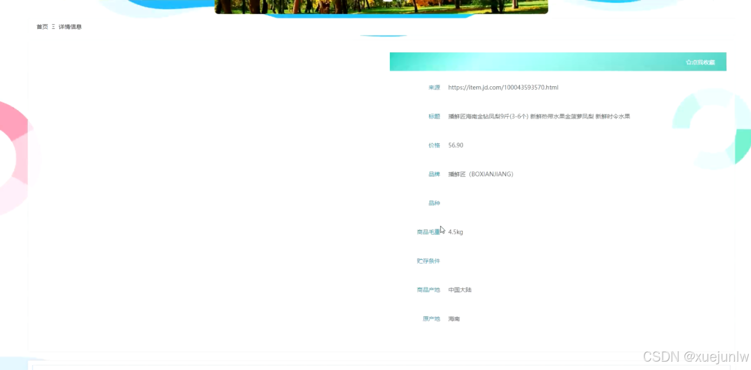Click the 商品毛重 field label
Screen dimensions: 751x370
tap(429, 232)
